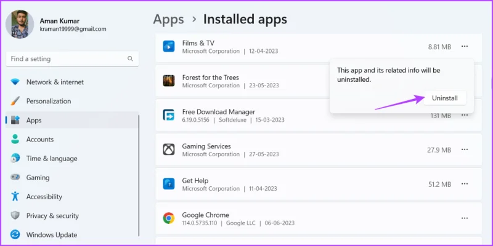Click the Films & TV app name
Viewport: 493px width, 246px height.
coord(198,43)
